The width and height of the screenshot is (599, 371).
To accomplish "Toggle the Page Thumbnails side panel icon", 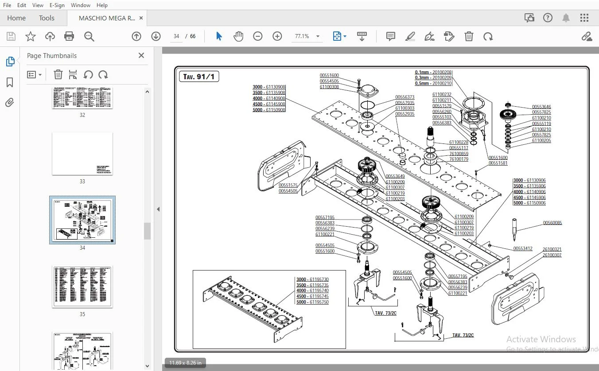I will (x=10, y=62).
